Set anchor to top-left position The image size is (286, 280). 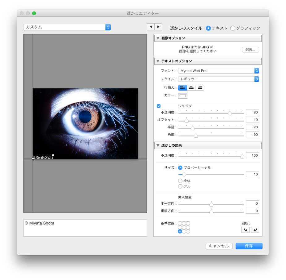click(x=180, y=223)
